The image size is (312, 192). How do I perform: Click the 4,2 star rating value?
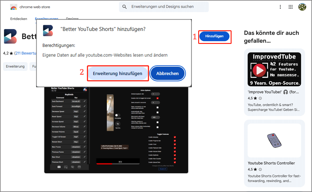[x=6, y=53]
